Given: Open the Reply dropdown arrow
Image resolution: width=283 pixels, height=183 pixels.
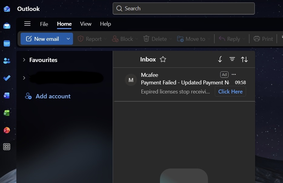Looking at the screenshot, I should (244, 39).
